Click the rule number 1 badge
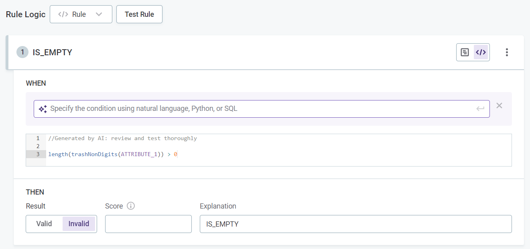530x249 pixels. click(22, 52)
